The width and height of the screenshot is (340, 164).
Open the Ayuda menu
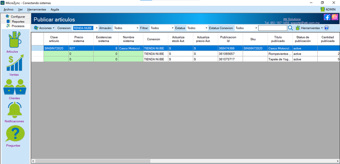tap(55, 10)
